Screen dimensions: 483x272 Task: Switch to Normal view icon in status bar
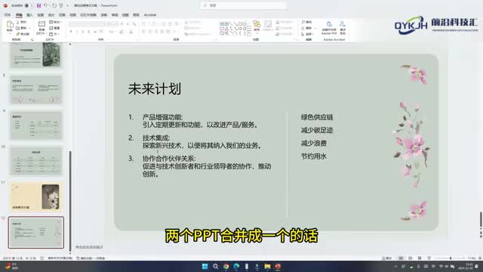click(401, 258)
